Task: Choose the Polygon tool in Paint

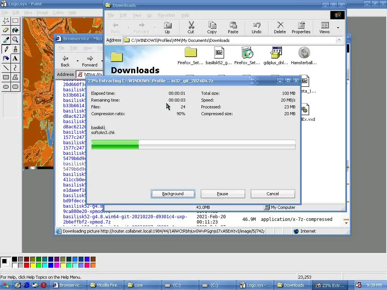Action: coord(15,77)
